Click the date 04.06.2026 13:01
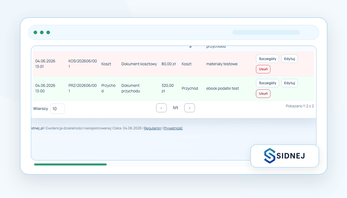This screenshot has width=347, height=198. coord(45,64)
